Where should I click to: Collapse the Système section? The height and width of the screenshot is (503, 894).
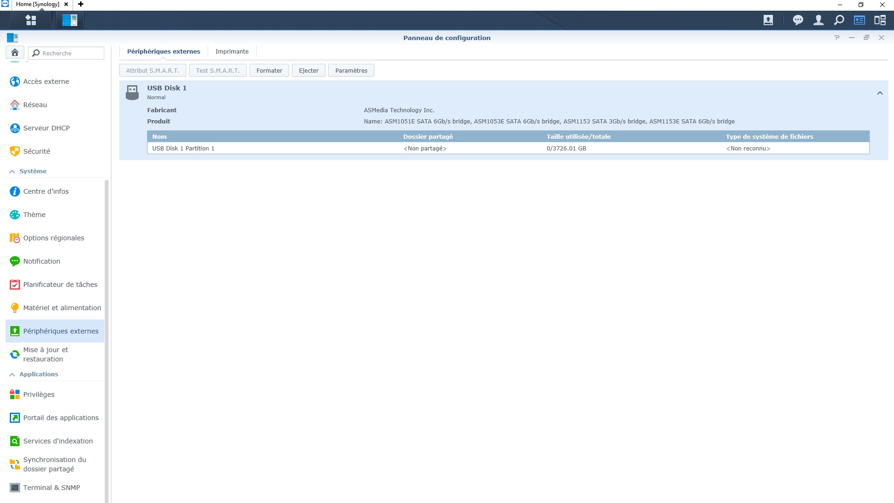(12, 171)
